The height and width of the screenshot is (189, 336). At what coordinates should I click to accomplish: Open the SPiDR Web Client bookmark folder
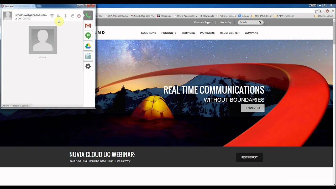261,16
